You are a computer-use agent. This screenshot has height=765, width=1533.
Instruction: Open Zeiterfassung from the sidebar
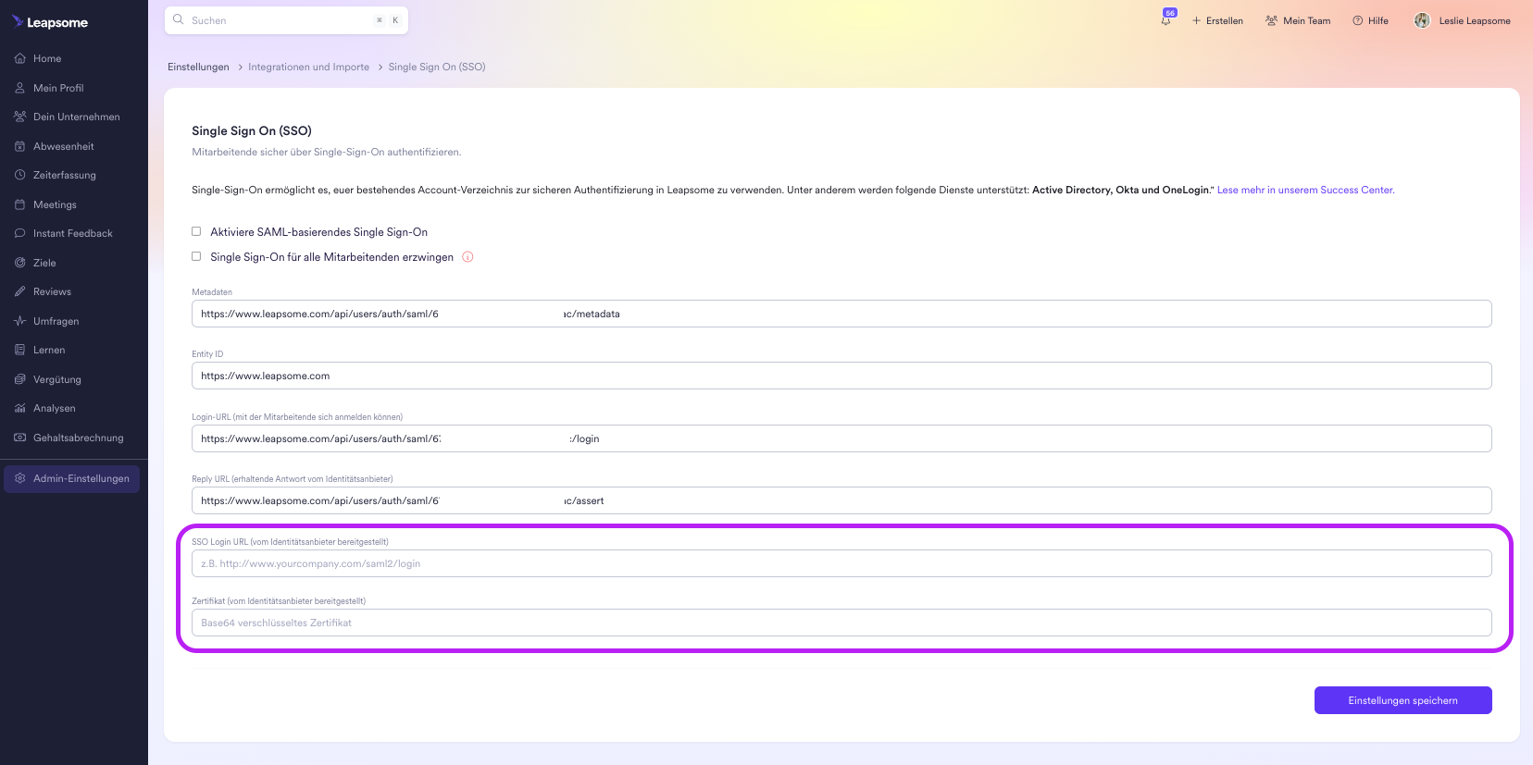[64, 175]
